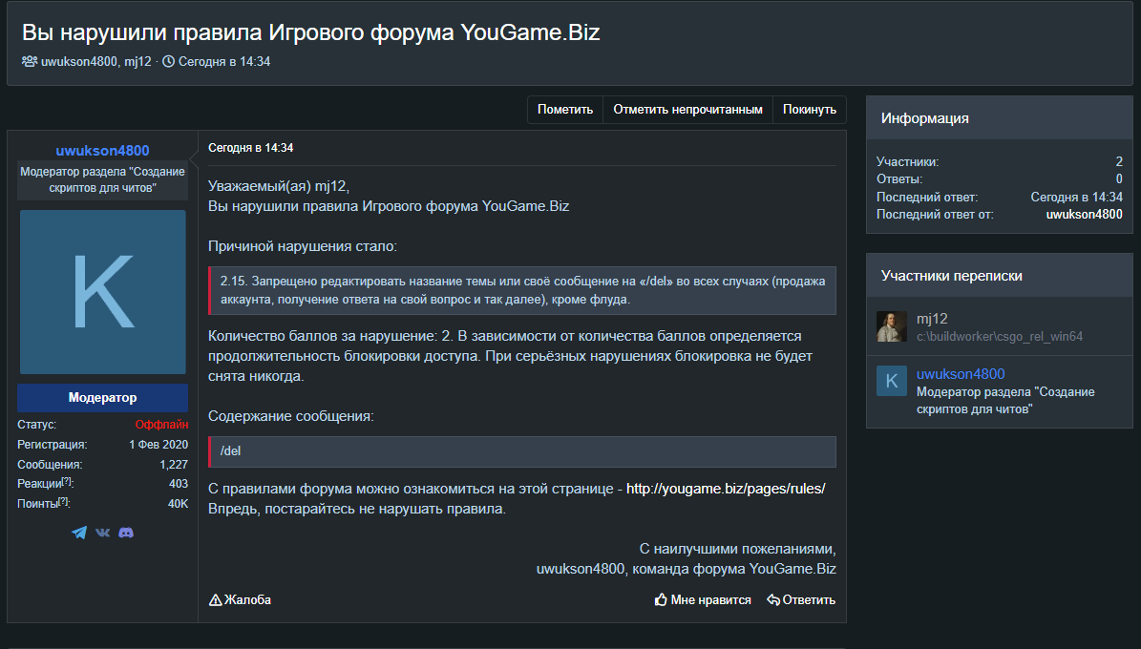The width and height of the screenshot is (1141, 649).
Task: Click the Поинты help marker [?]
Action: [63, 501]
